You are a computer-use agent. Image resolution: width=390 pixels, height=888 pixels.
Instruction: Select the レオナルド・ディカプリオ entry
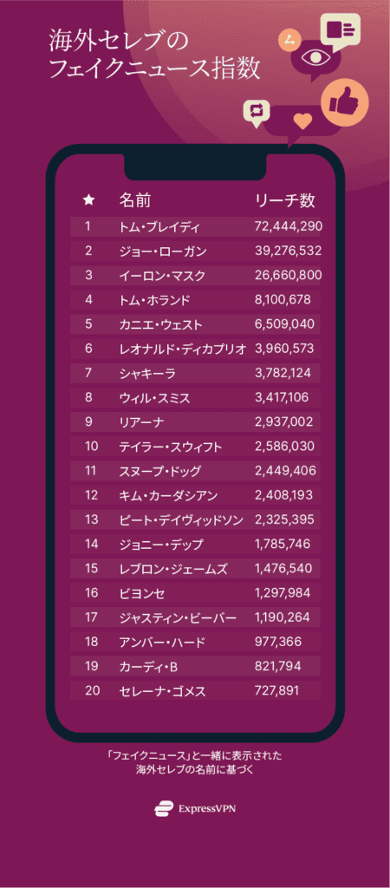tap(195, 349)
